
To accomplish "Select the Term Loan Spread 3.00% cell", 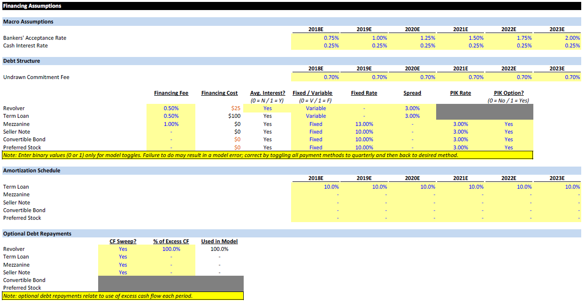I will [x=412, y=116].
